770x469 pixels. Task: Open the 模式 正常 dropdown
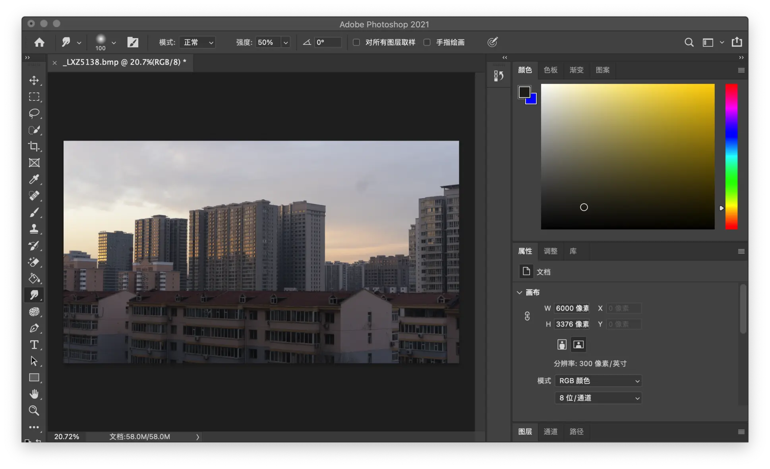click(197, 42)
